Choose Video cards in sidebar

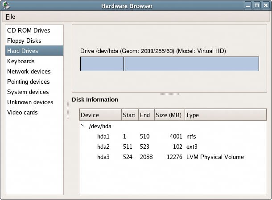[22, 112]
